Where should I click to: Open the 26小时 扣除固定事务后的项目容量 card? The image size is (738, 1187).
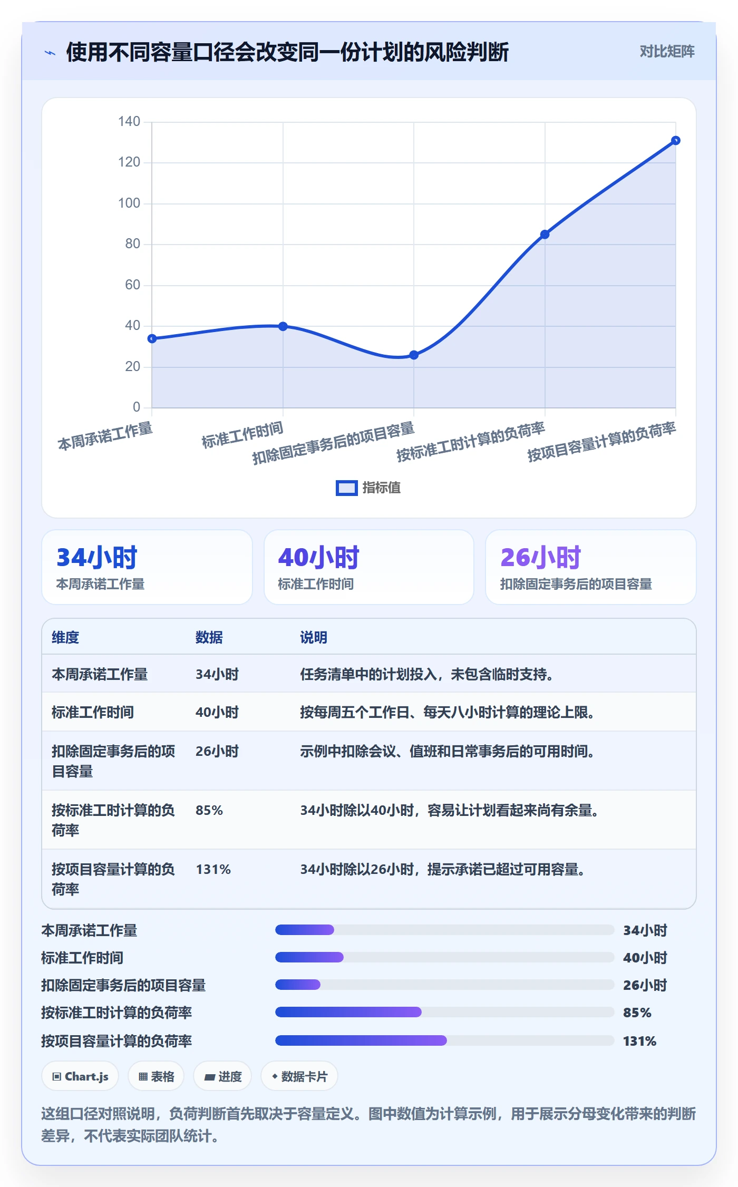pos(591,567)
